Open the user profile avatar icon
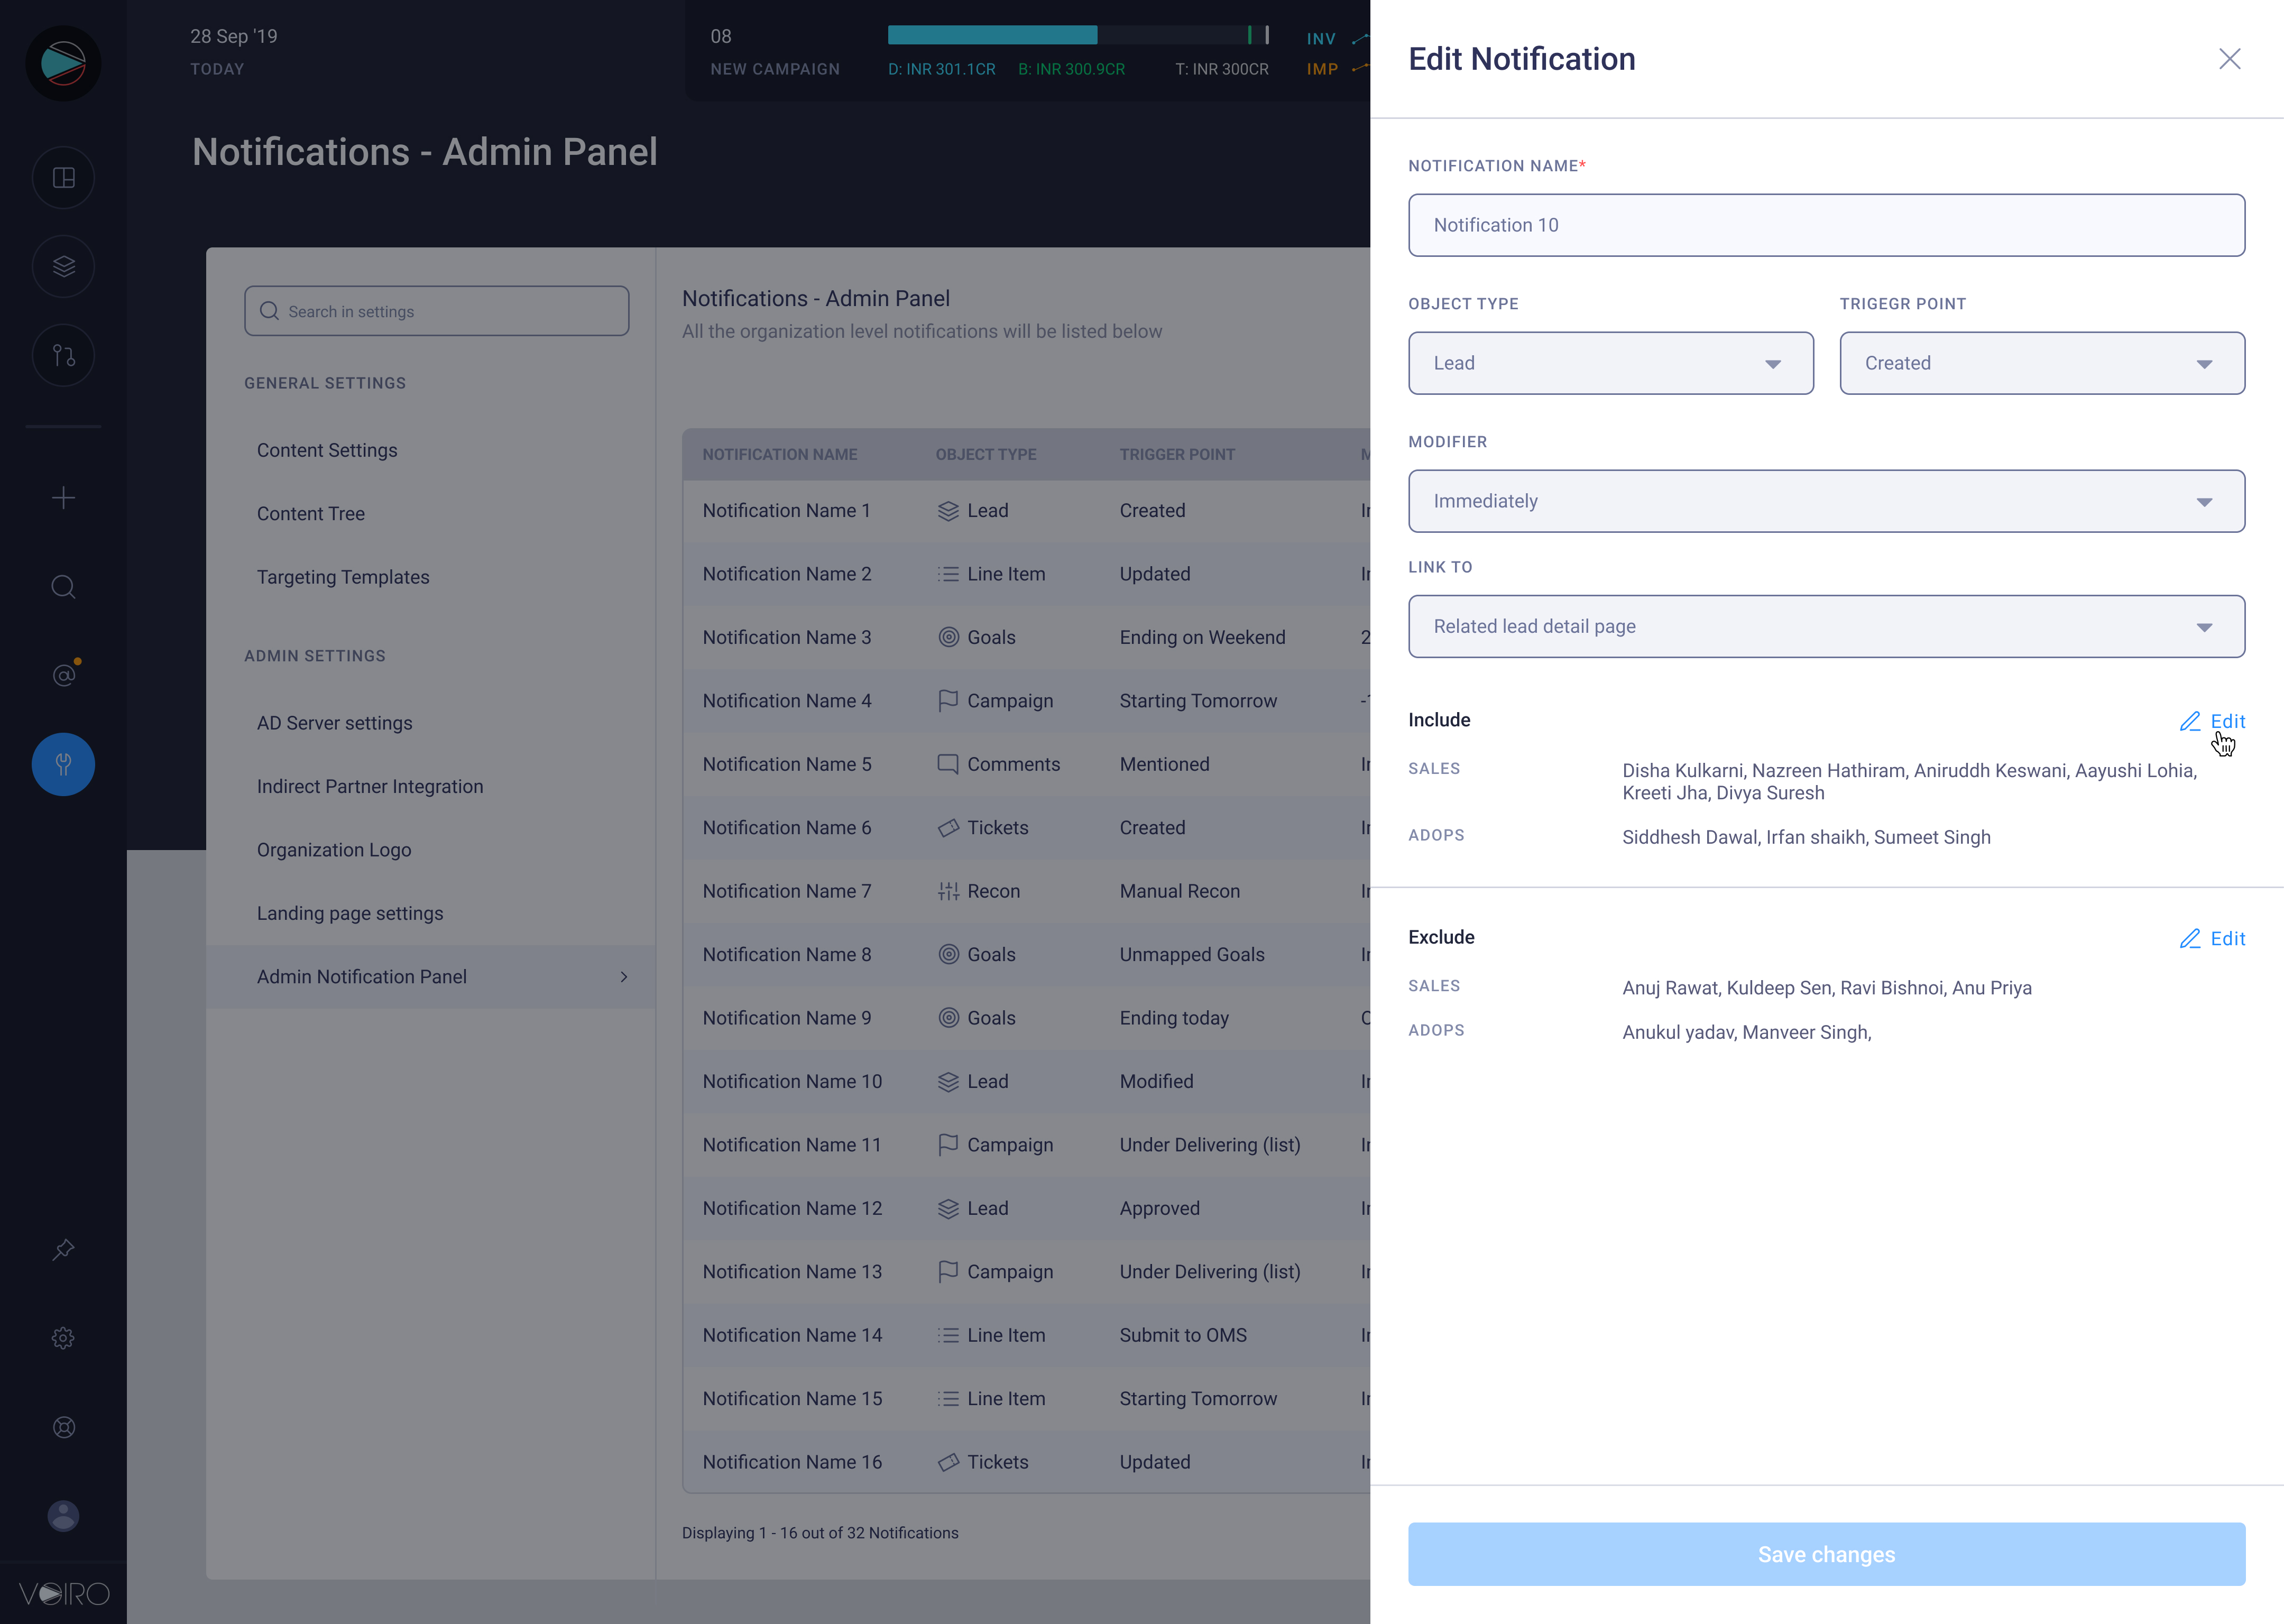This screenshot has height=1624, width=2284. [63, 1516]
